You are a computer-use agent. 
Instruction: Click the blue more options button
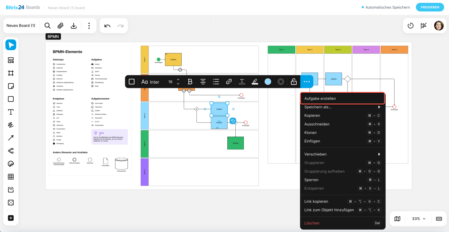307,82
